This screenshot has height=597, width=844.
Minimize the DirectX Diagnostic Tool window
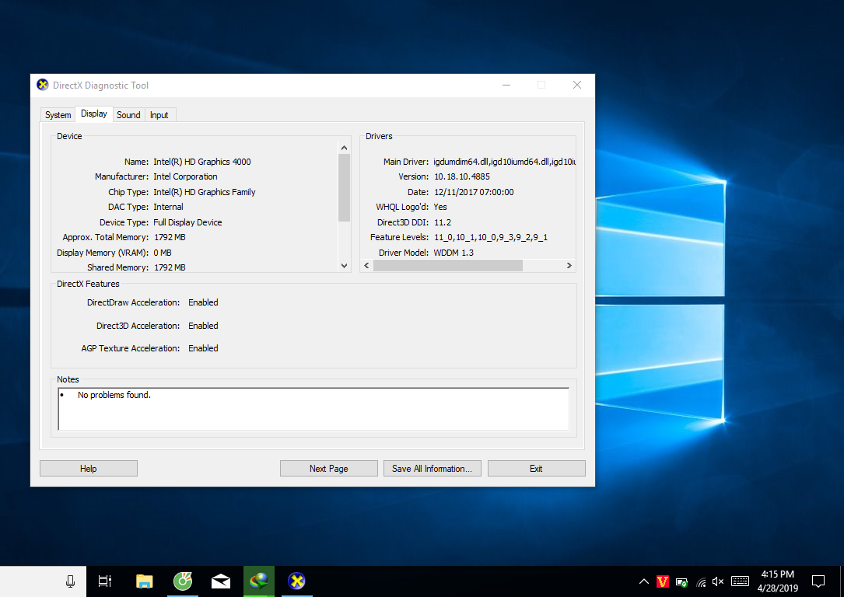coord(506,85)
